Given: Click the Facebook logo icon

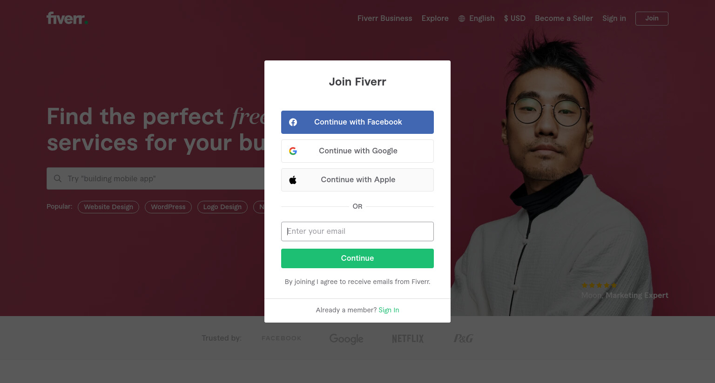Looking at the screenshot, I should point(293,122).
